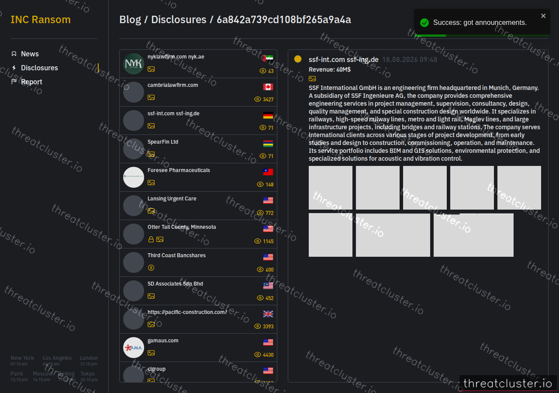Click the UK flag on pacific-construction.com

point(268,314)
